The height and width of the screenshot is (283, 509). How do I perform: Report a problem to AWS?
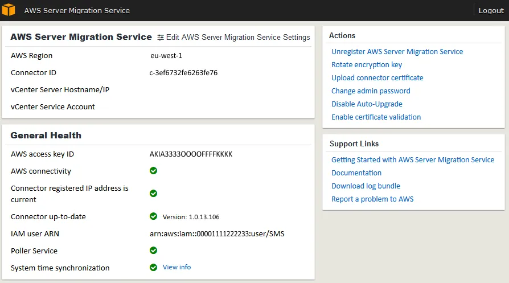coord(372,199)
